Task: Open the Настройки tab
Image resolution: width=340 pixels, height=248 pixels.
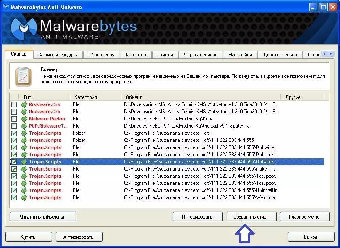Action: pyautogui.click(x=240, y=55)
